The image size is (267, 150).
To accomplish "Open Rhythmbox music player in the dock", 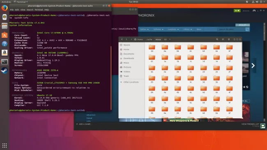I will coord(5,17).
